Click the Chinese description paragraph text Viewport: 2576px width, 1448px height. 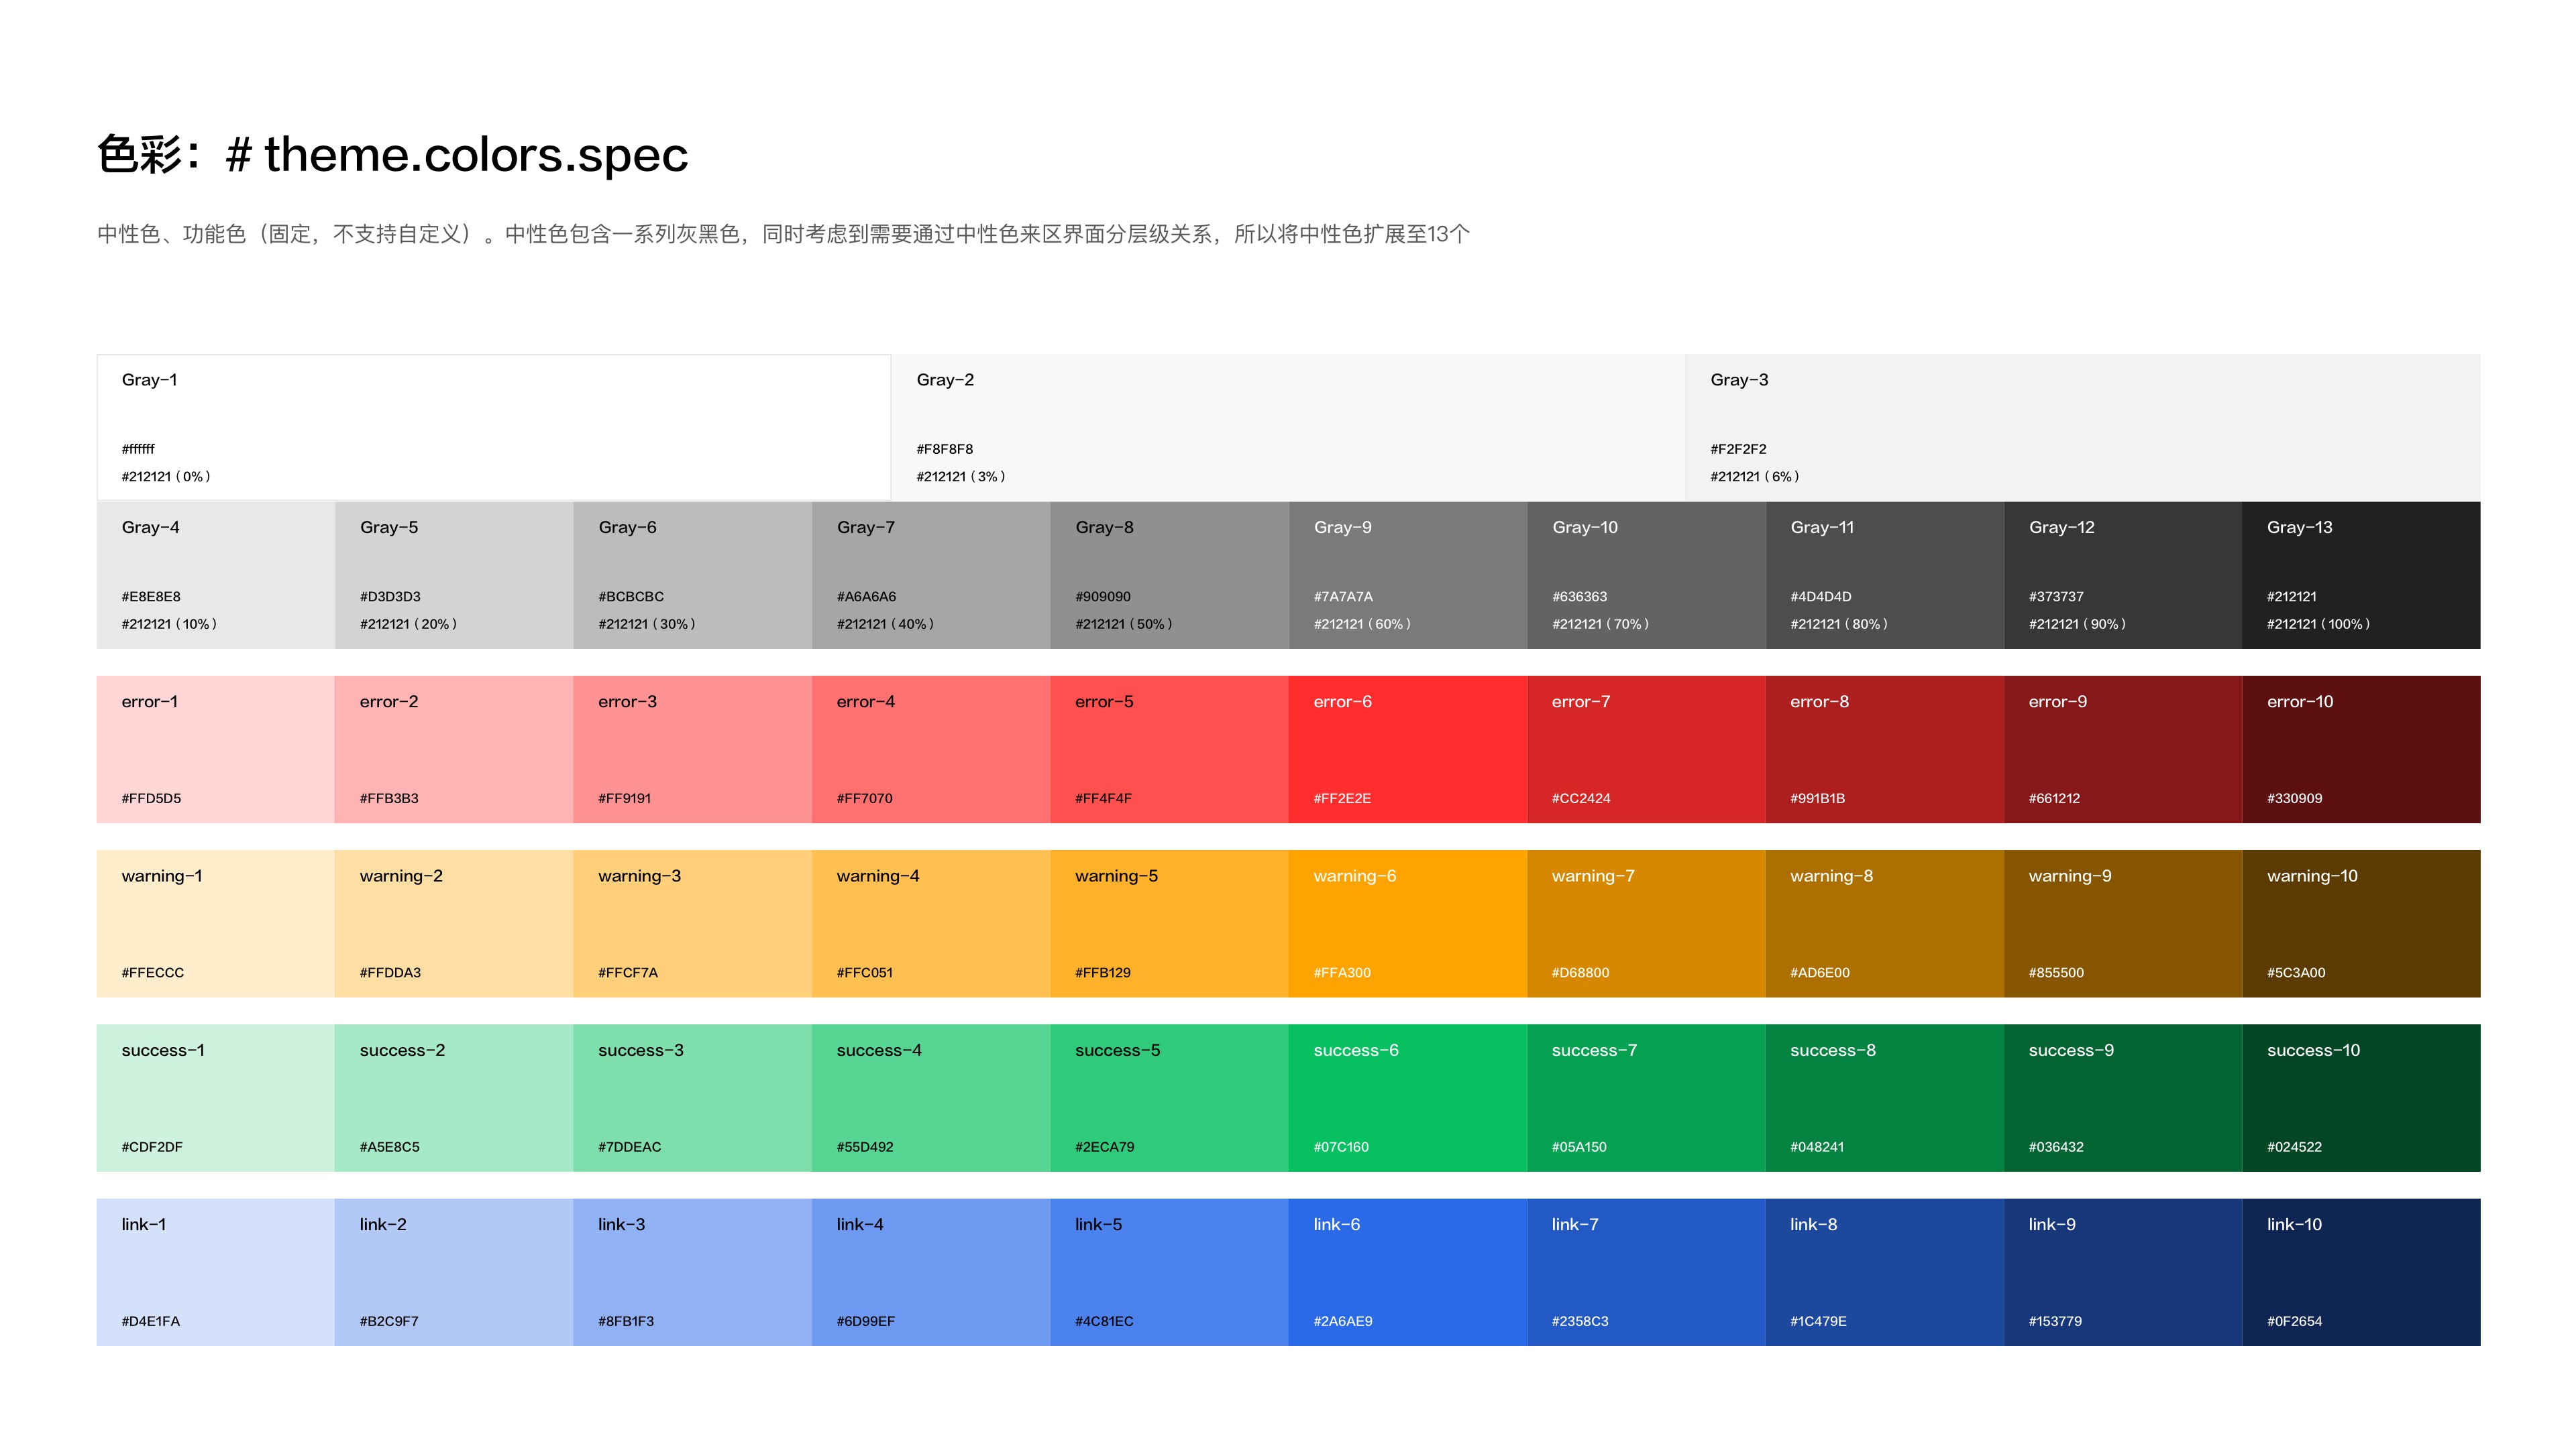tap(783, 234)
